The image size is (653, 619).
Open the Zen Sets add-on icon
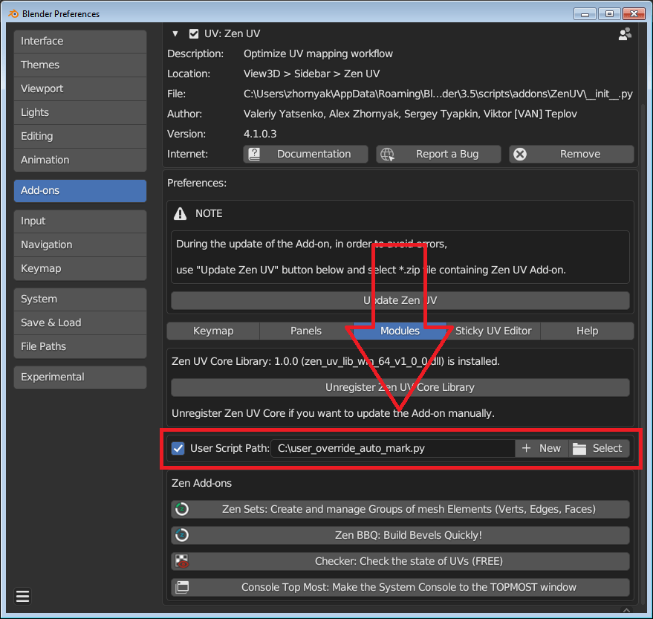point(183,509)
